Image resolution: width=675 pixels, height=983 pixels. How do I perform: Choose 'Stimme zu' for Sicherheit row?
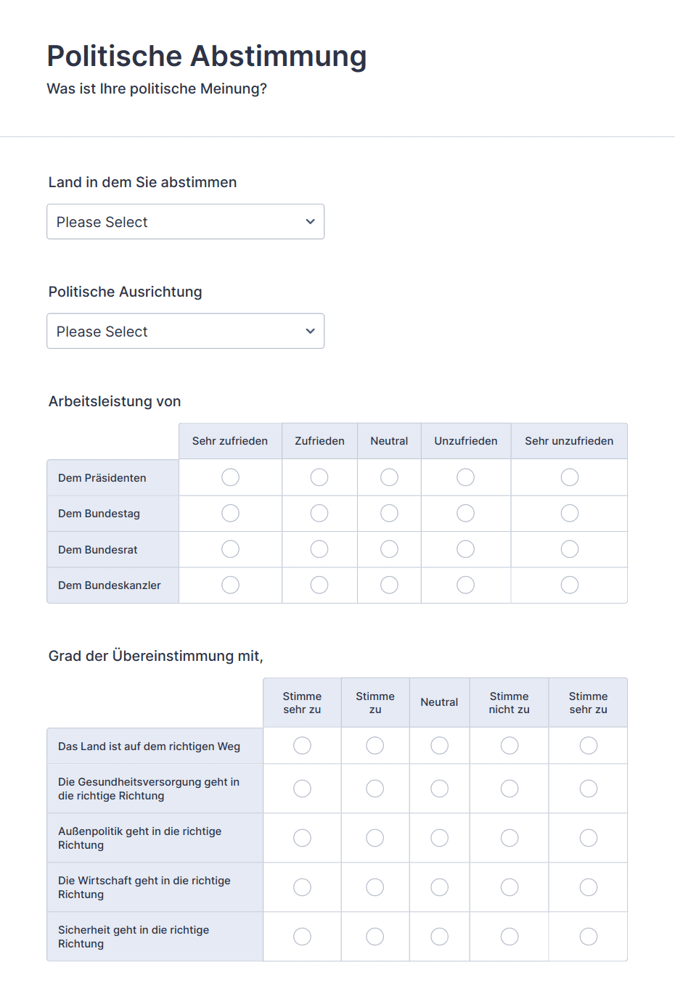point(375,937)
